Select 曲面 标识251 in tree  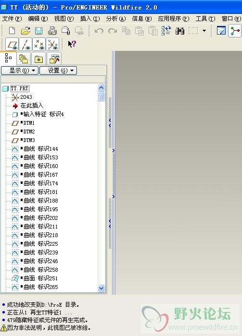40,278
